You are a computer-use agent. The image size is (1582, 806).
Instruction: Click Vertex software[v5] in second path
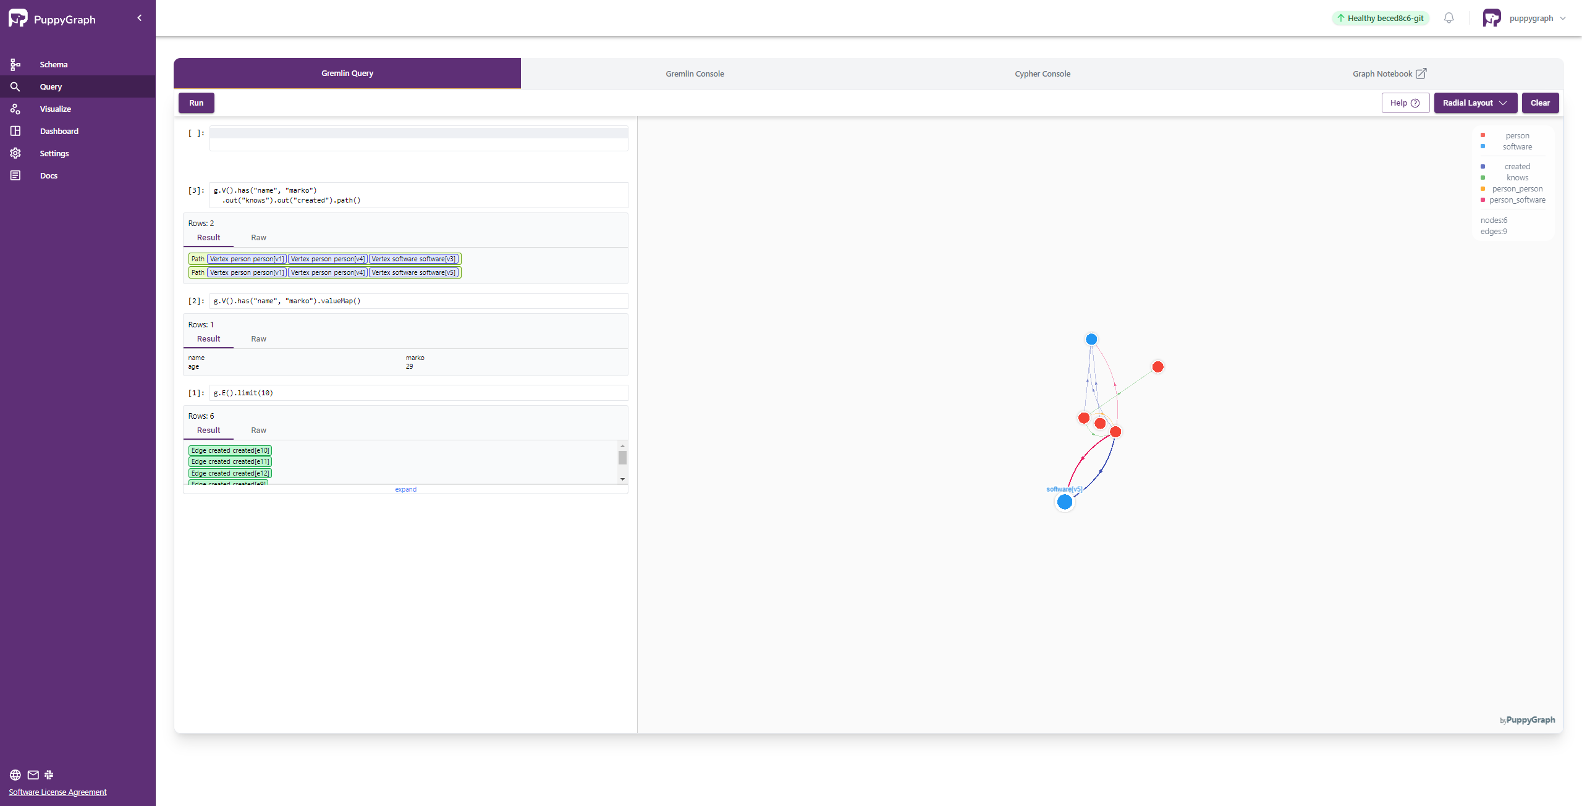414,272
